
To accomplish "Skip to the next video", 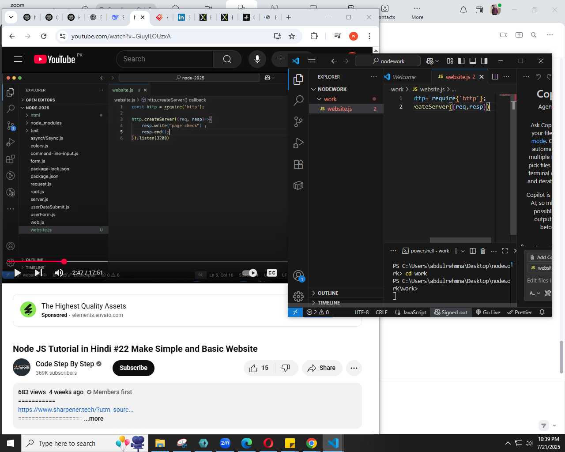I will coord(38,273).
